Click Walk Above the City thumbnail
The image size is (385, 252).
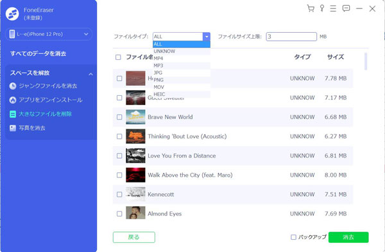tap(135, 175)
